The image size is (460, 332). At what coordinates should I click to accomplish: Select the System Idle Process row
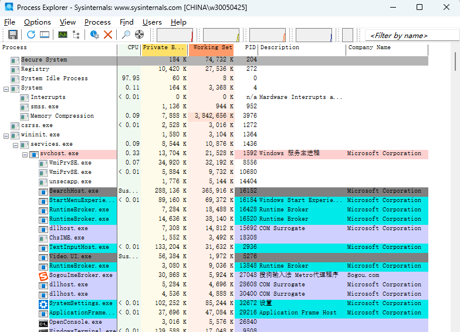point(214,78)
